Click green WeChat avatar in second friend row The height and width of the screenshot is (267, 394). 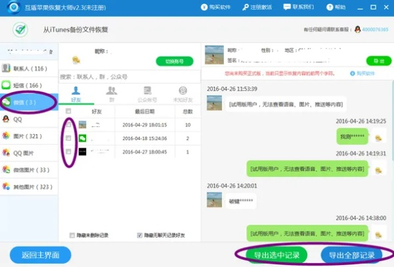click(x=83, y=138)
